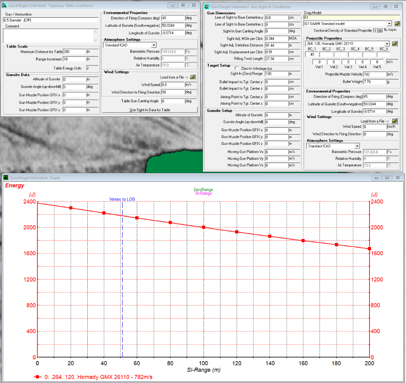The image size is (406, 383).
Task: Click Graph window title icon
Action: click(6, 178)
